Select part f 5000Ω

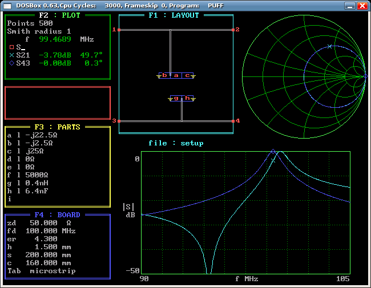pos(28,175)
